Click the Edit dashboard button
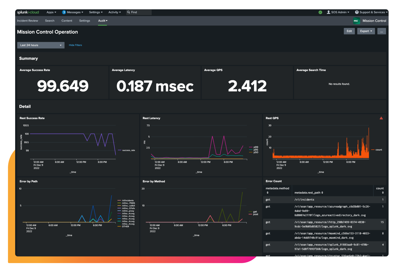Image resolution: width=404 pixels, height=266 pixels. pos(349,31)
